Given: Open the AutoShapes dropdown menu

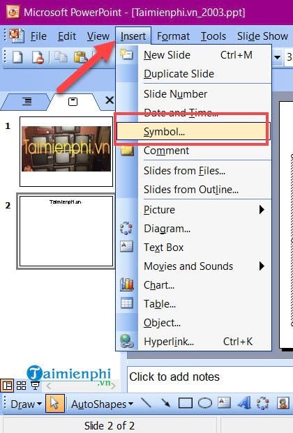Looking at the screenshot, I should tap(103, 404).
